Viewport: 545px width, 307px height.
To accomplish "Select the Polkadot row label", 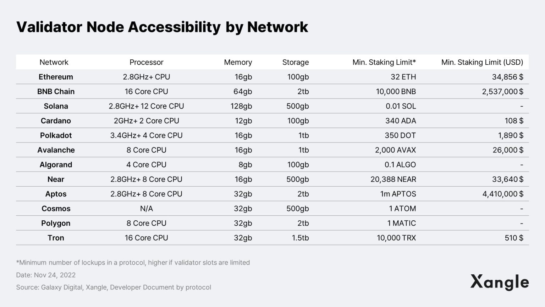I will tap(56, 135).
